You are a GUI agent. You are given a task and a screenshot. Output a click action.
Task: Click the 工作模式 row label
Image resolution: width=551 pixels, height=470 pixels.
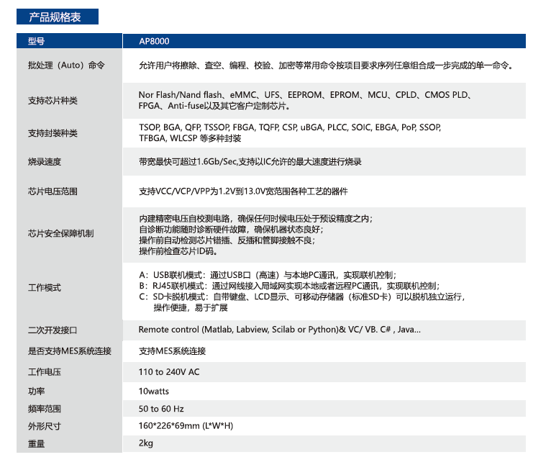(44, 288)
